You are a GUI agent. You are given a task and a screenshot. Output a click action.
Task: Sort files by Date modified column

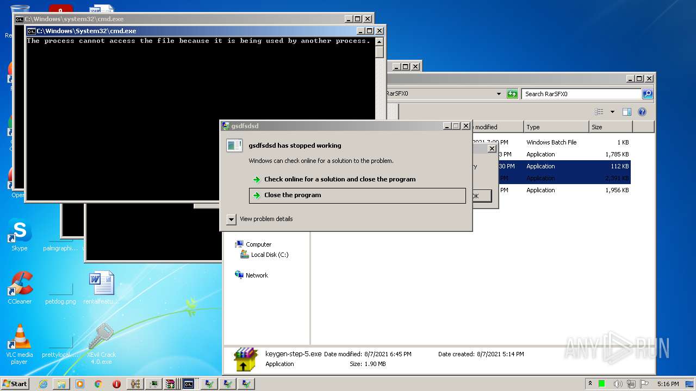pyautogui.click(x=498, y=127)
